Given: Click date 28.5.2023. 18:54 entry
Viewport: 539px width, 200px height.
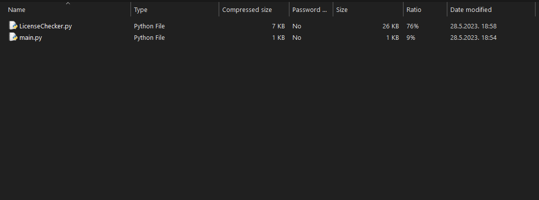Looking at the screenshot, I should tap(473, 37).
